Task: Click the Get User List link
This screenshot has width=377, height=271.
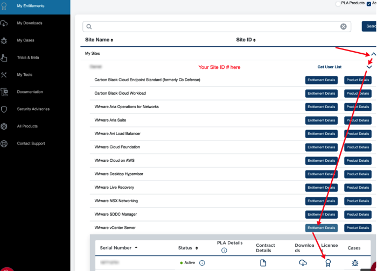Action: point(330,67)
